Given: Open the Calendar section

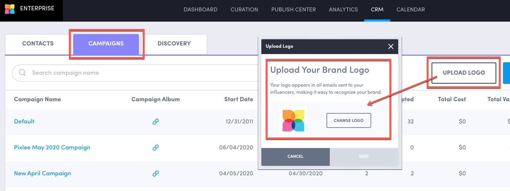Looking at the screenshot, I should pyautogui.click(x=410, y=9).
